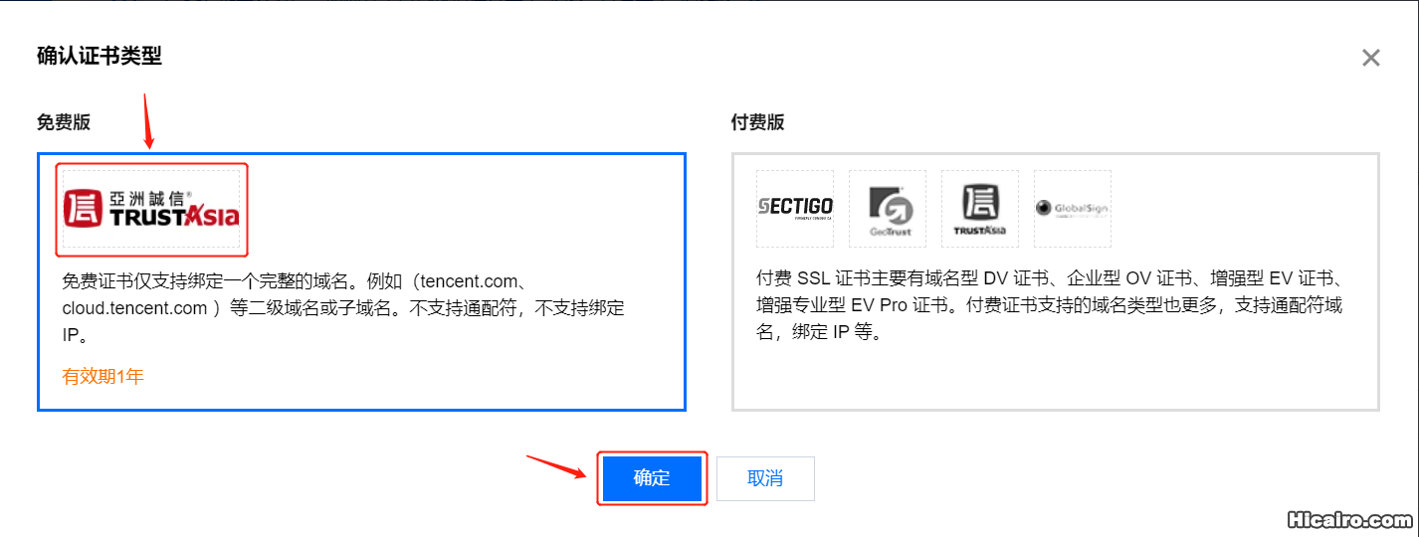Click the red arrow pointing at 确定

coord(556,466)
